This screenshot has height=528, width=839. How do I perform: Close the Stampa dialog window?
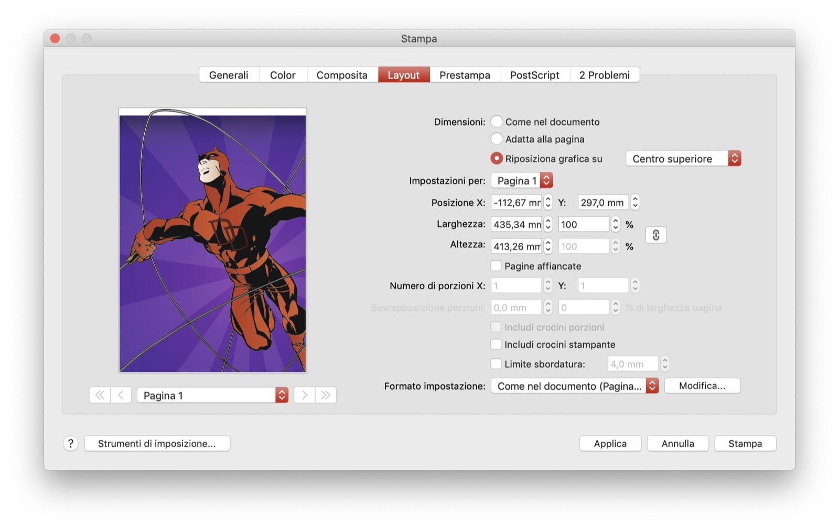pos(55,38)
